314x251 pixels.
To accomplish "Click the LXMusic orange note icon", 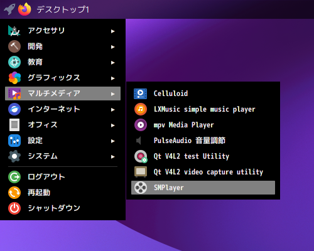I will 141,109.
